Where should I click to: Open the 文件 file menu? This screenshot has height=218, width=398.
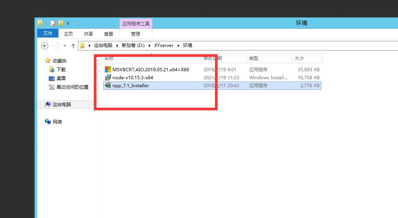tap(48, 33)
